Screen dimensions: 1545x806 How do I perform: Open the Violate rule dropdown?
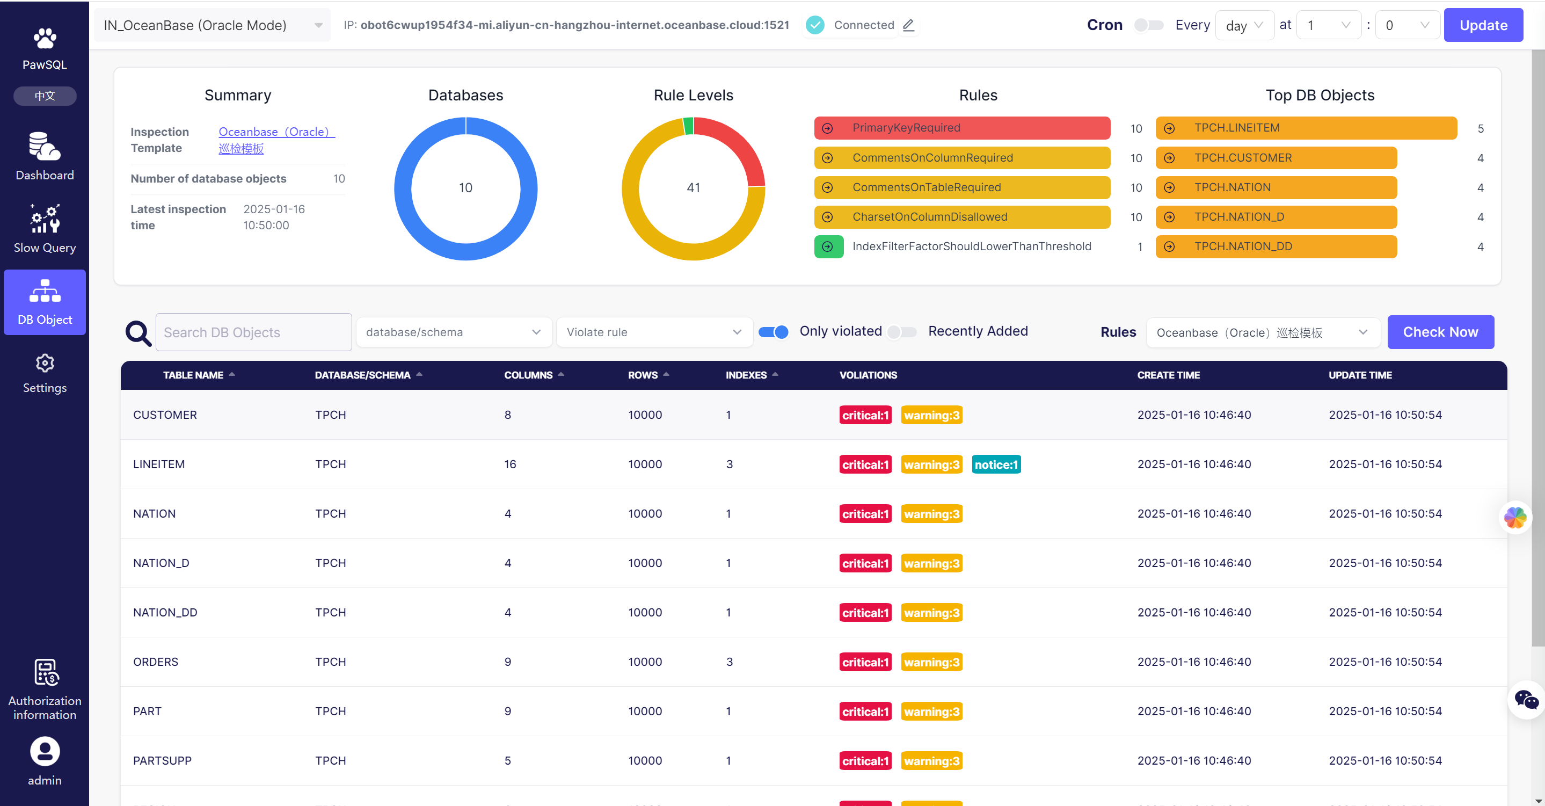coord(654,332)
